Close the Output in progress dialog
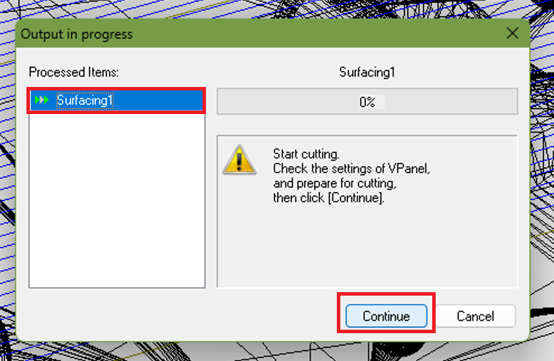Screen dimensions: 554x361 [512, 33]
